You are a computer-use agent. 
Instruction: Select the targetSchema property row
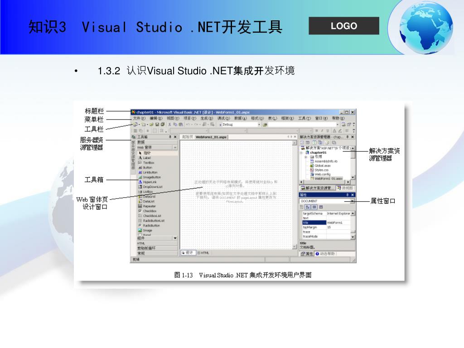(326, 213)
